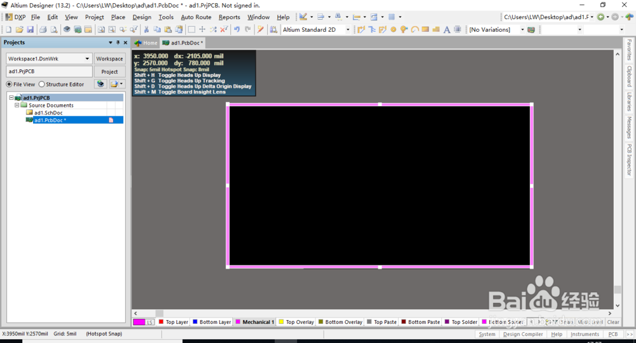Open the Design menu
The width and height of the screenshot is (636, 343).
[142, 17]
